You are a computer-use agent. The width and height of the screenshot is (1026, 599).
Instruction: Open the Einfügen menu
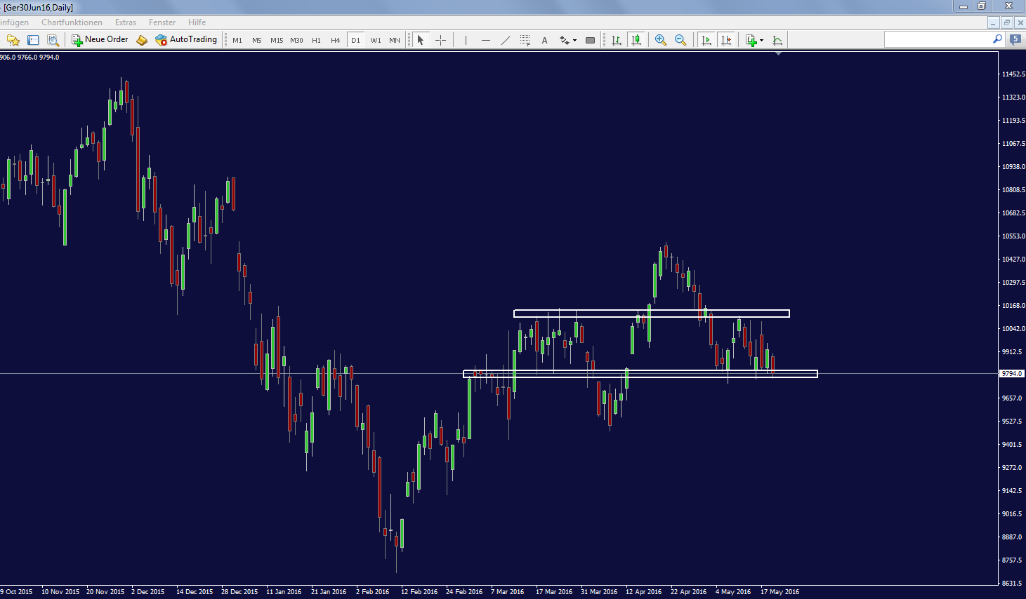coord(15,22)
